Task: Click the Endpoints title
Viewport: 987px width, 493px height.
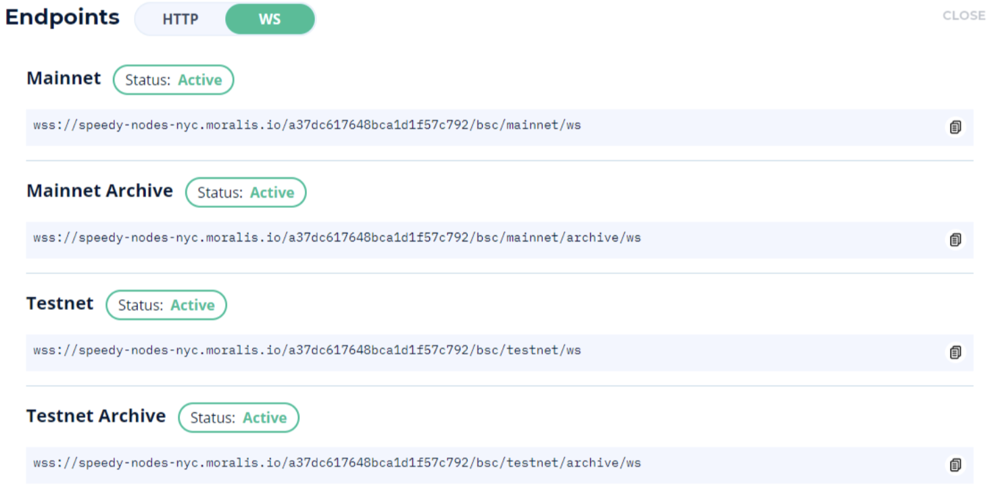Action: [62, 18]
